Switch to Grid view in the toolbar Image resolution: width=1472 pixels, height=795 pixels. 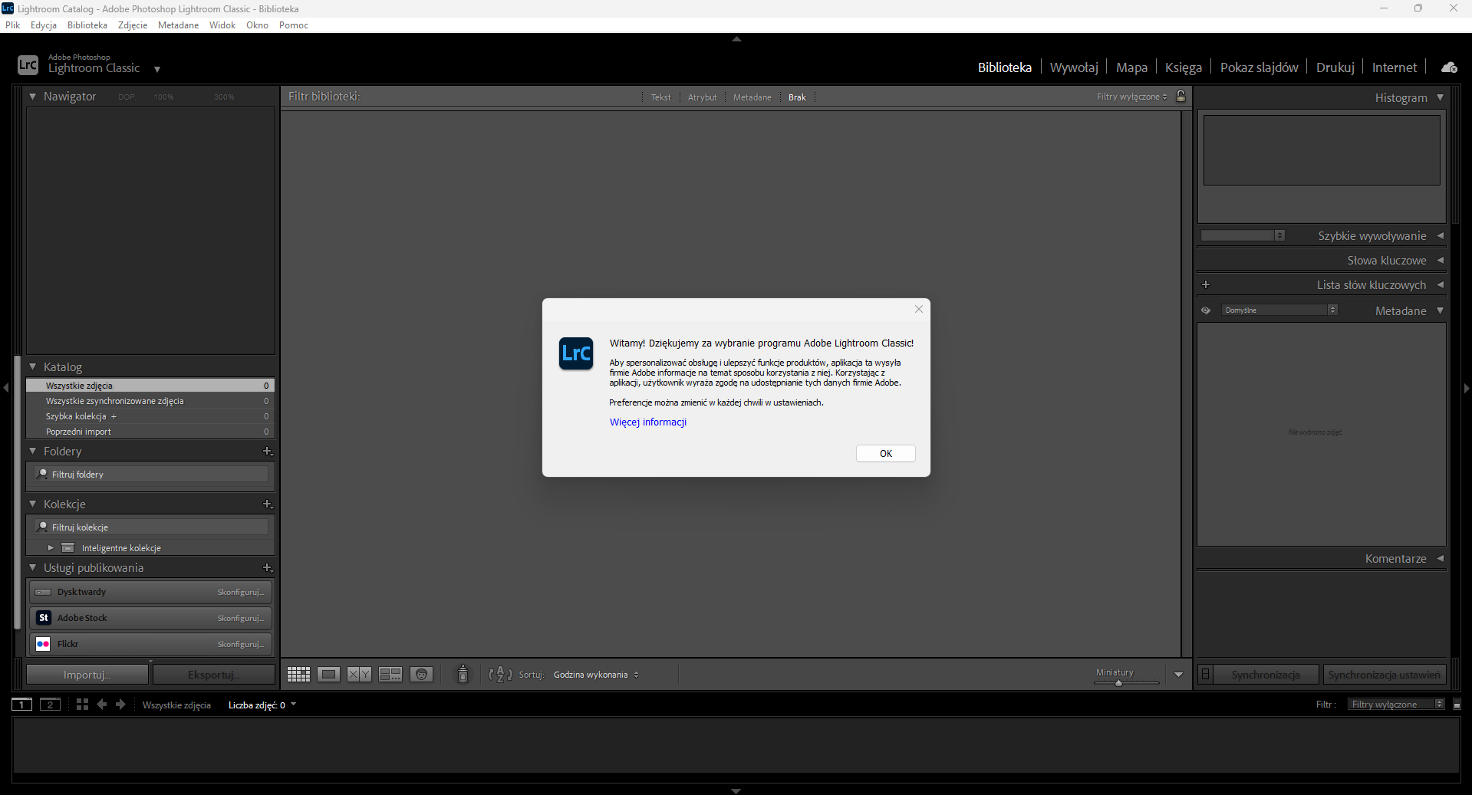click(298, 675)
